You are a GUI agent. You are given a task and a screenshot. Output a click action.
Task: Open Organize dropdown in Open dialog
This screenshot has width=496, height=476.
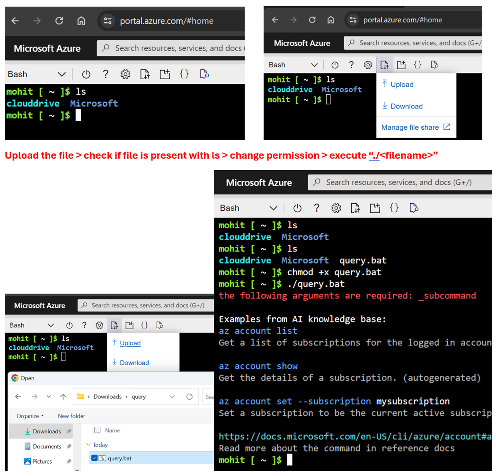coord(30,416)
